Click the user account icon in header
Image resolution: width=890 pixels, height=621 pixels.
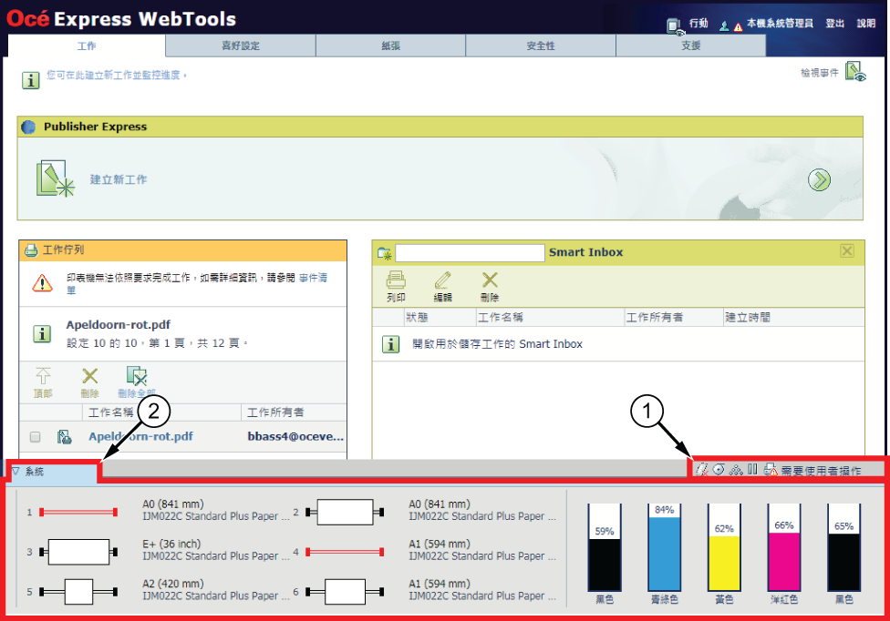(724, 25)
